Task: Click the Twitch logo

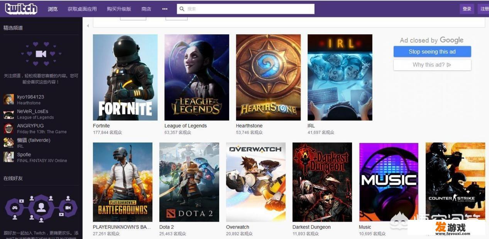Action: point(21,8)
